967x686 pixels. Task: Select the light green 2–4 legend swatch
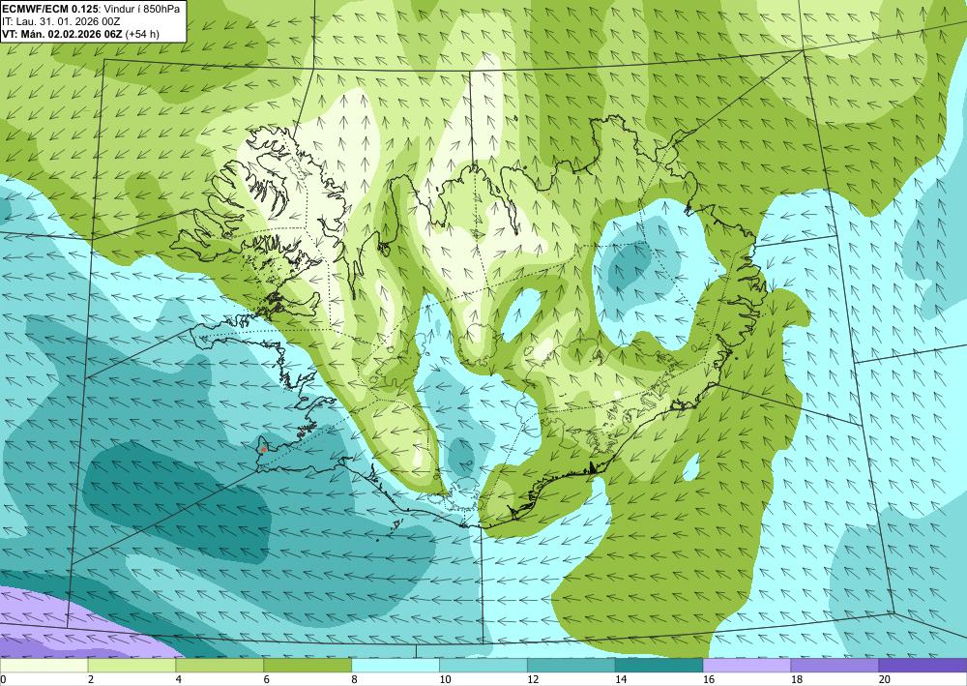click(132, 666)
